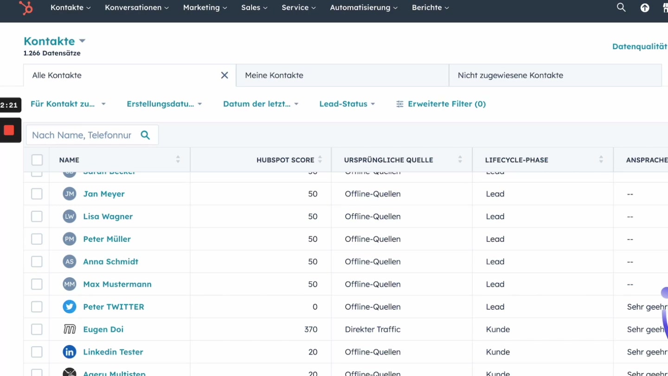The height and width of the screenshot is (376, 668).
Task: Click the Medium icon next to Eugen Doi
Action: click(69, 329)
